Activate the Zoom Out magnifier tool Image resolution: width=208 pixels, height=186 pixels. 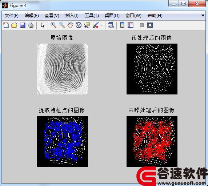point(62,25)
